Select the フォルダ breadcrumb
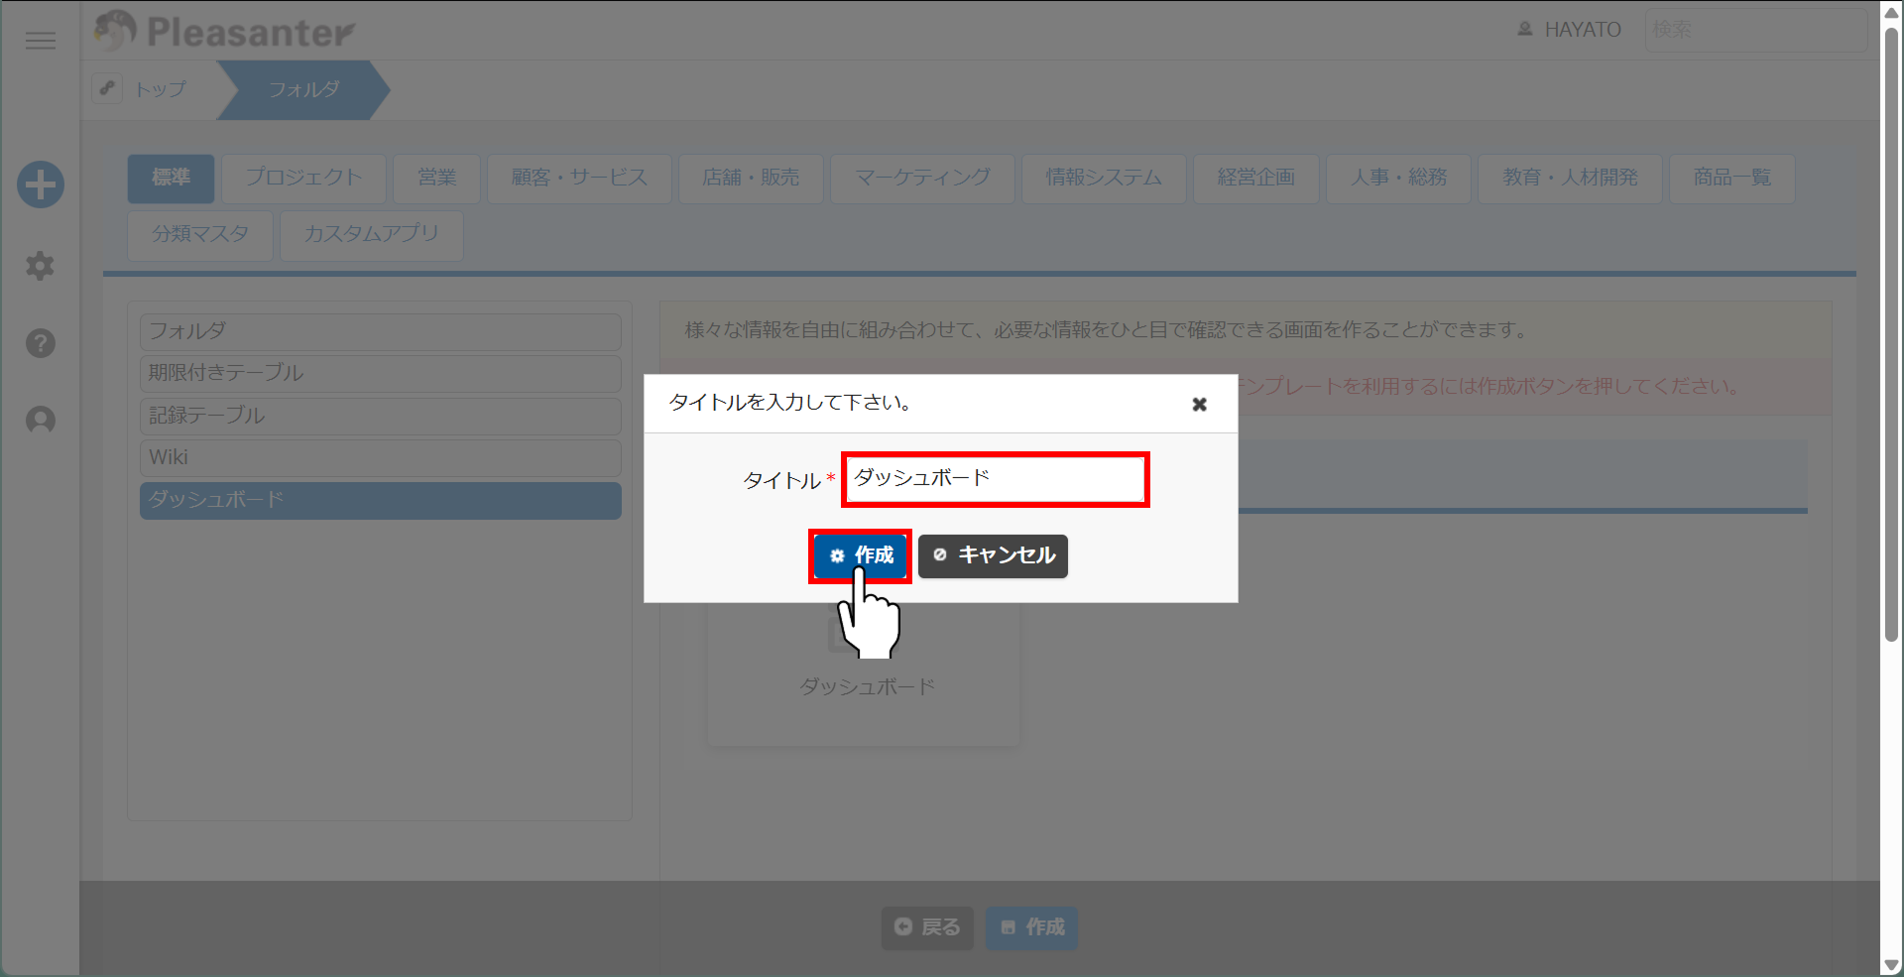 point(303,89)
